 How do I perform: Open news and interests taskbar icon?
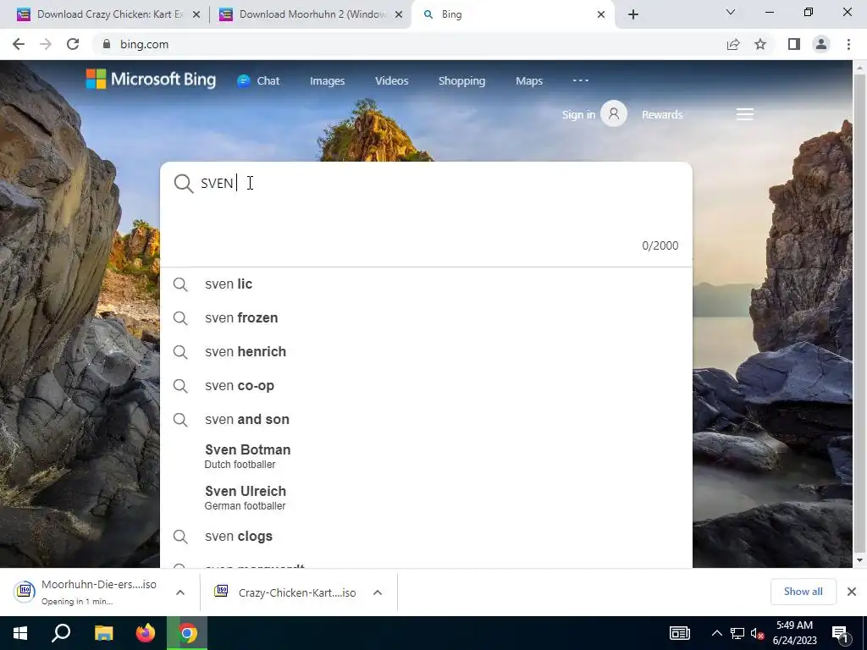click(x=680, y=633)
